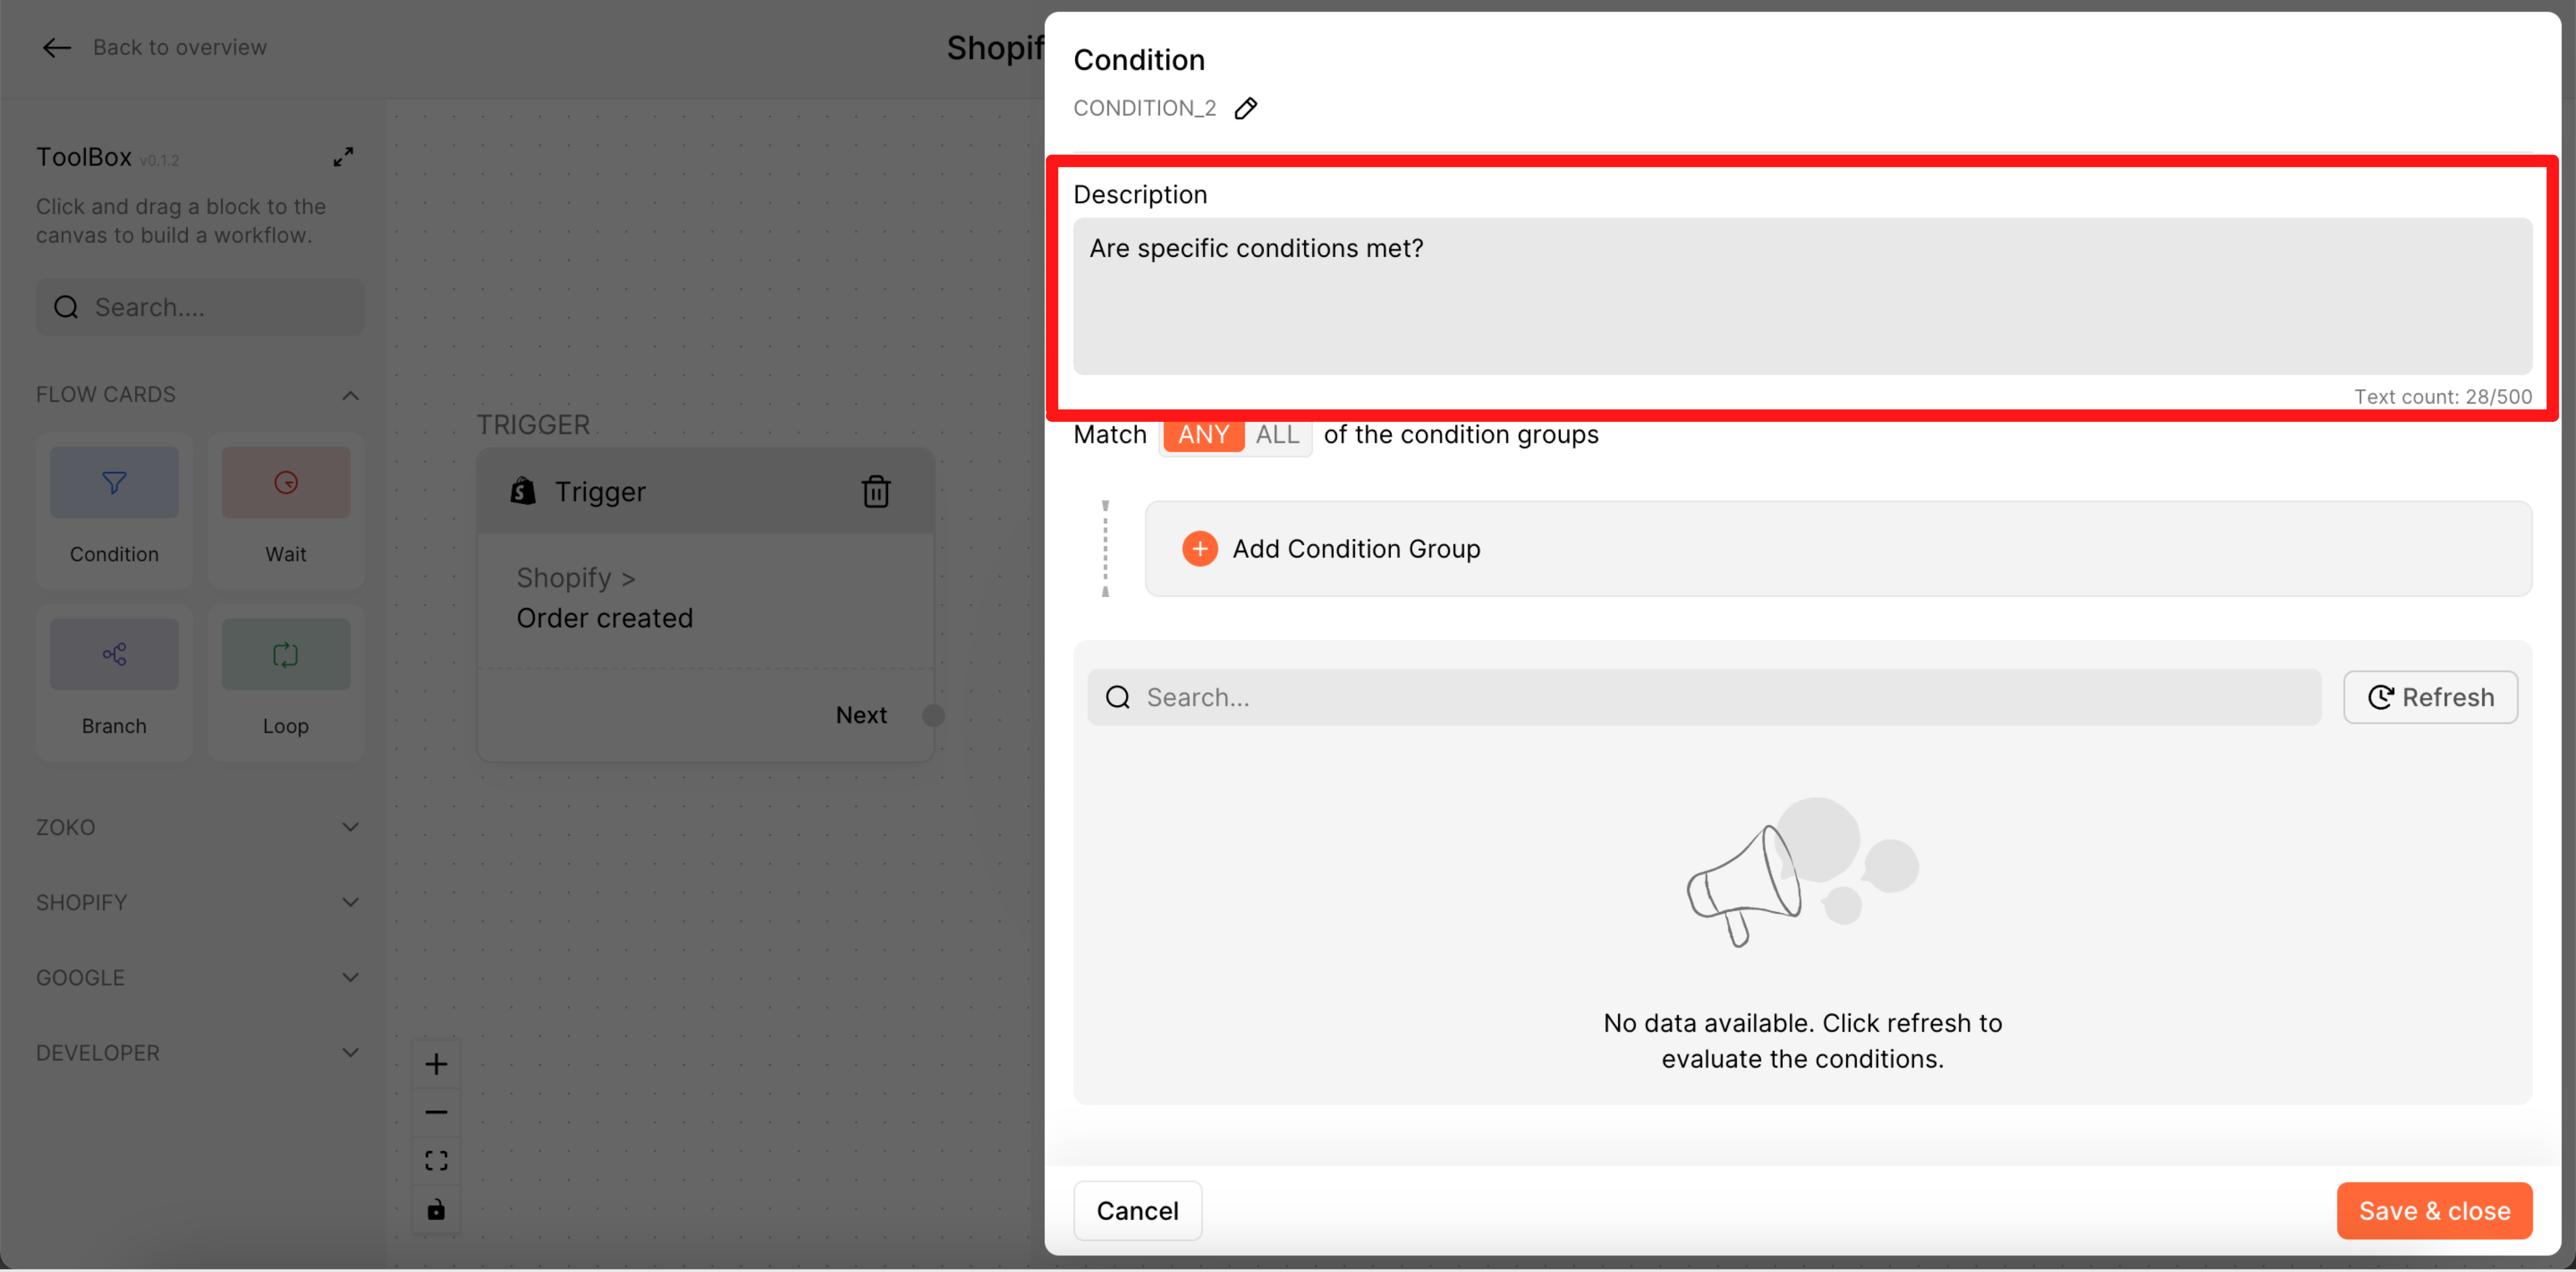This screenshot has height=1272, width=2576.
Task: Open Back to overview link
Action: pyautogui.click(x=179, y=47)
